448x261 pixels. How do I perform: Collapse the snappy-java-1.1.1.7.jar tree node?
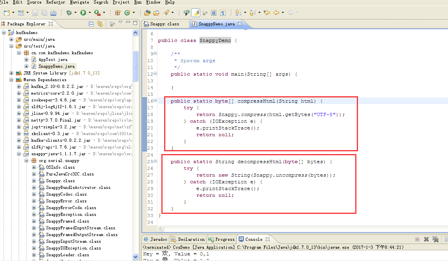18,154
